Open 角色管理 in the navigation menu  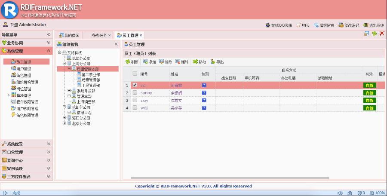click(21, 75)
